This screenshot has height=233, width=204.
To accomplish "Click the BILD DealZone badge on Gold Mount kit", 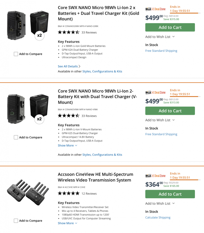I will [155, 9].
